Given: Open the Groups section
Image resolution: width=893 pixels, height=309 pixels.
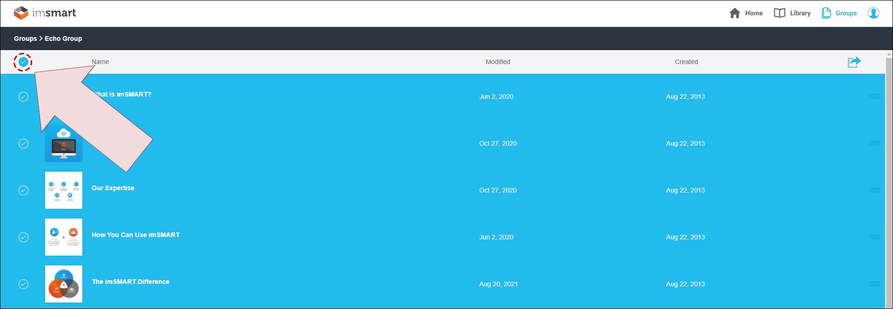Looking at the screenshot, I should click(839, 13).
